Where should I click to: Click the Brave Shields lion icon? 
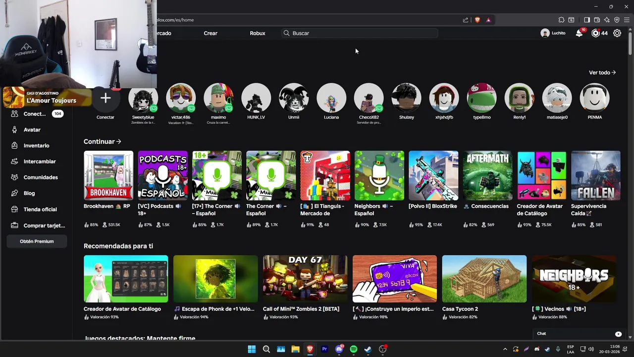pos(477,20)
